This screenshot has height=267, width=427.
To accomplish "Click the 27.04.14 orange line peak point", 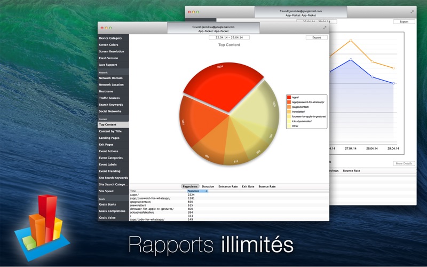I will 351,41.
